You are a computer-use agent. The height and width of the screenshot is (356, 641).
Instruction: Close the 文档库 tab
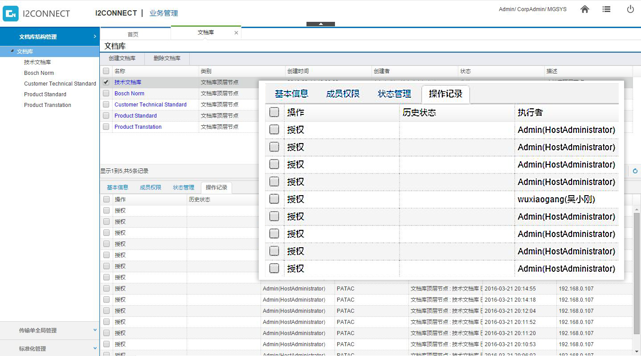click(236, 33)
